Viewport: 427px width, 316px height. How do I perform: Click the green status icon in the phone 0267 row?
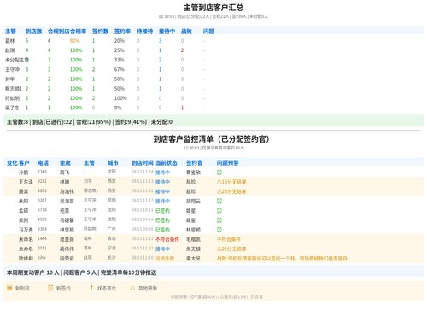pyautogui.click(x=219, y=202)
